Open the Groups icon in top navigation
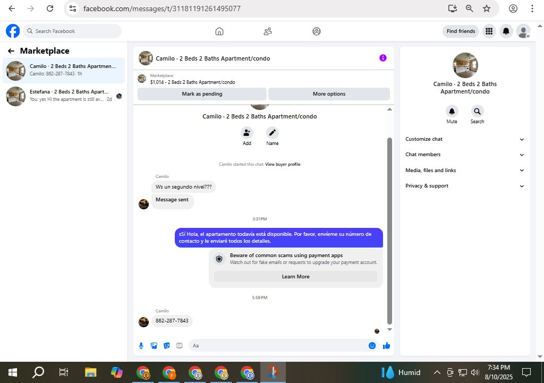 (x=317, y=31)
